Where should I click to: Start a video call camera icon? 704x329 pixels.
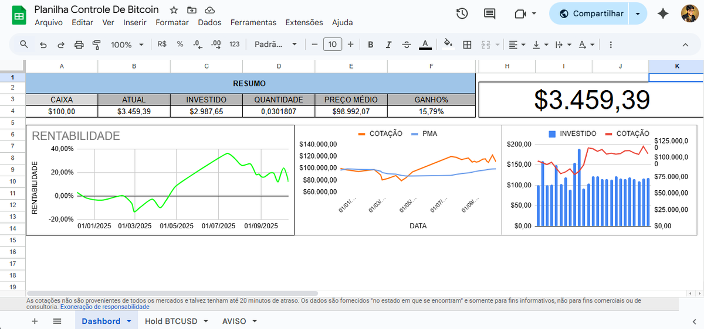[519, 13]
